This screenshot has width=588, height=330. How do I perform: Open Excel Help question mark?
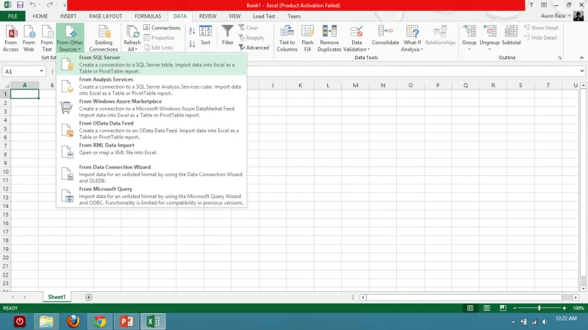531,5
